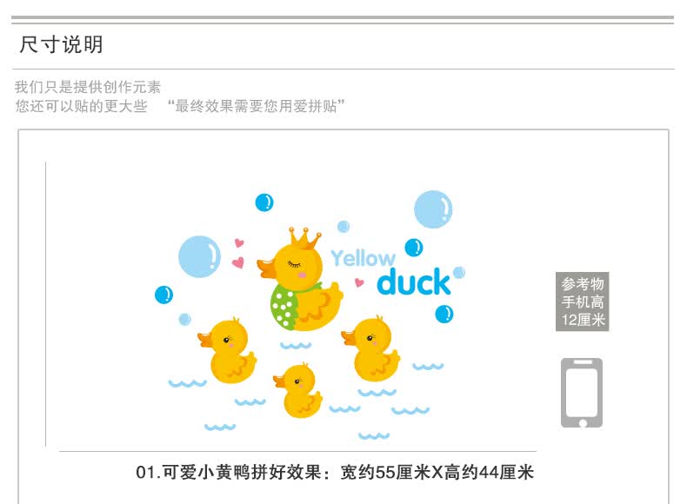Click the blue 'duck' lettering
Screen dimensions: 687x504
click(x=413, y=282)
